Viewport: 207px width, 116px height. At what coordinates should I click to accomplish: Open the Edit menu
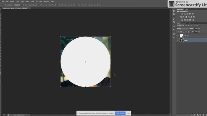7,2
